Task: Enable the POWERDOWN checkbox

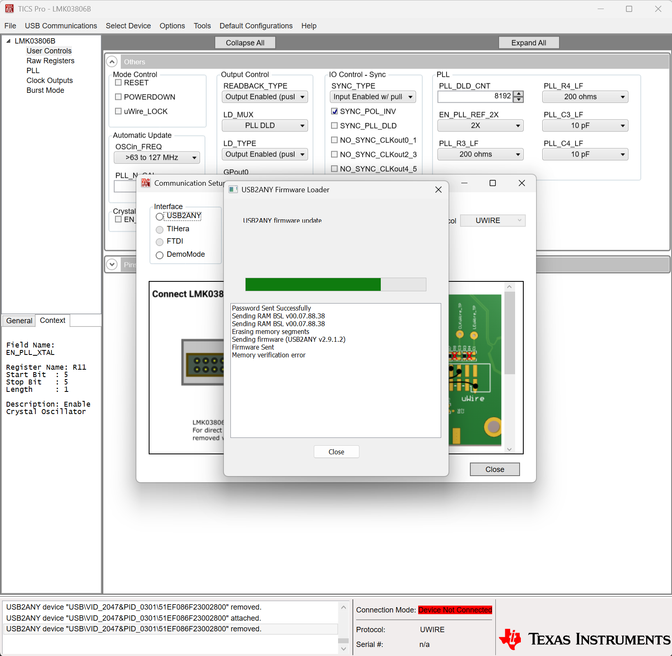Action: click(118, 97)
